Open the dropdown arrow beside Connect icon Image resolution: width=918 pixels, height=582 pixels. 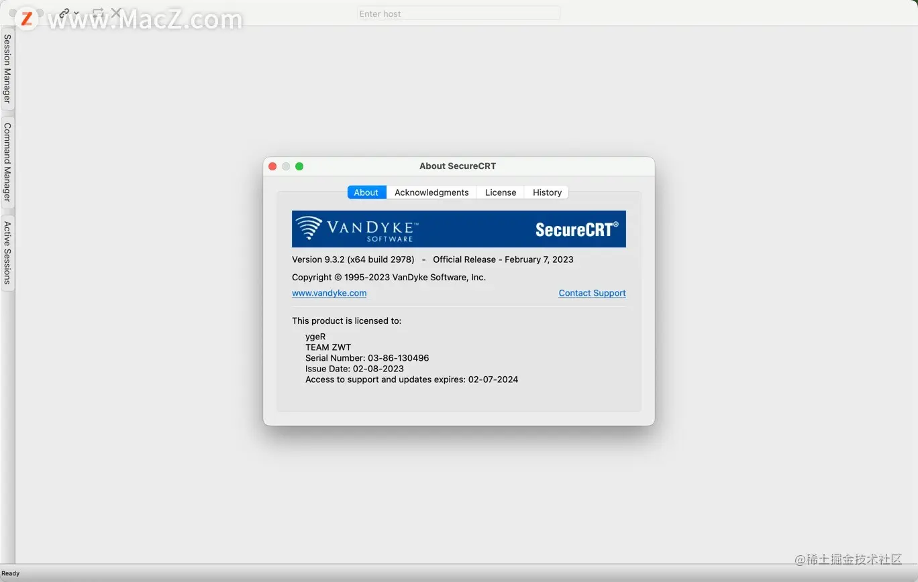click(x=76, y=13)
